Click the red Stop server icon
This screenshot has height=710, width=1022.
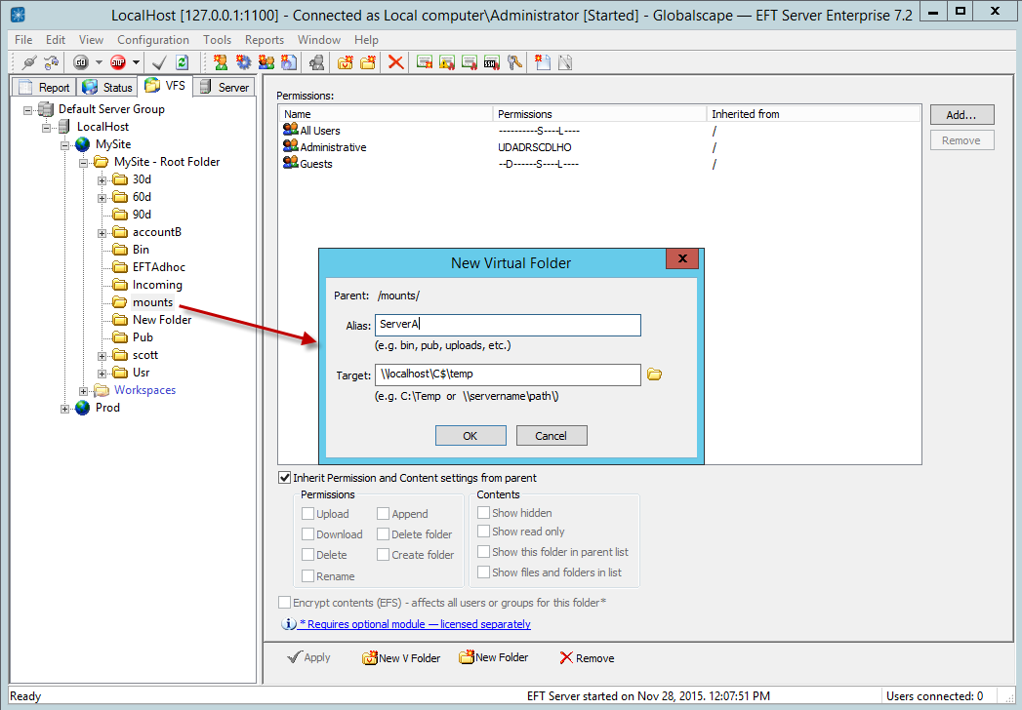pos(118,62)
